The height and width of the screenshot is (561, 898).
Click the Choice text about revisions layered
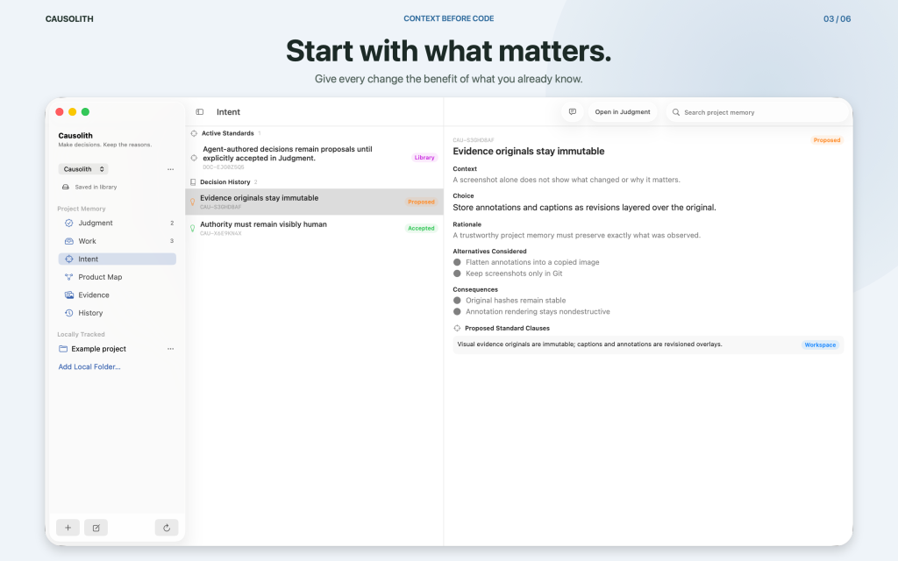[x=584, y=207]
